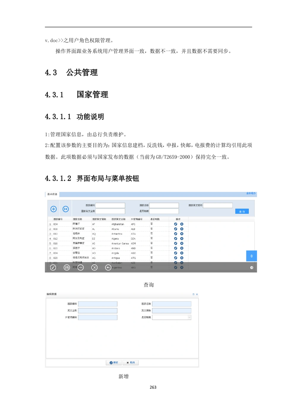Click the save disk icon in overlay bar
Image resolution: width=297 pixels, height=420 pixels.
[67, 268]
